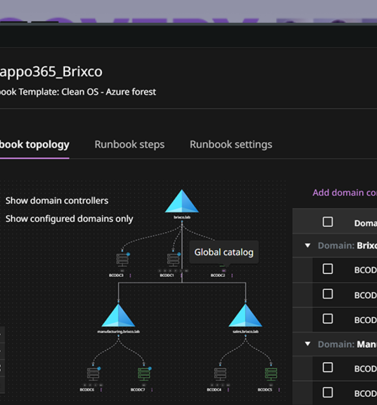Collapse the Manufacturing domain group
Viewport: 377px width, 405px height.
click(x=307, y=344)
